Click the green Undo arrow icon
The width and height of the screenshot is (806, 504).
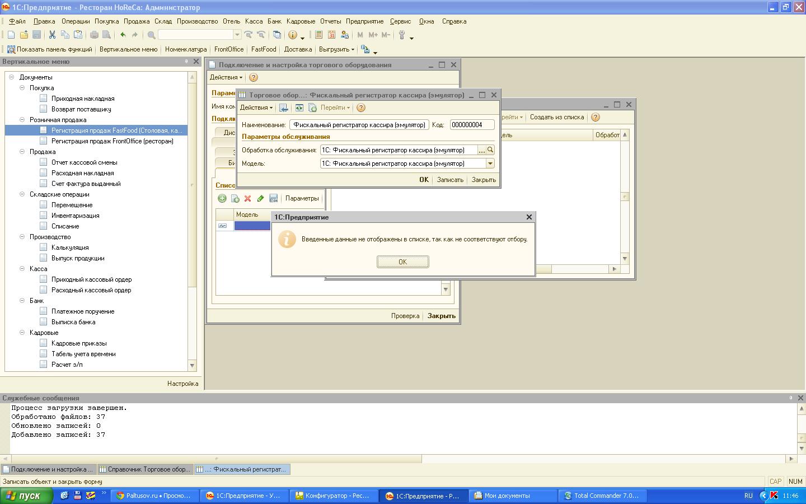123,35
